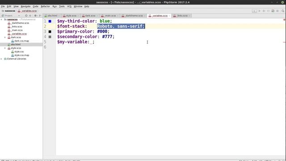This screenshot has width=286, height=161.
Task: Click the Debug icon in toolbar
Action: [x=264, y=11]
